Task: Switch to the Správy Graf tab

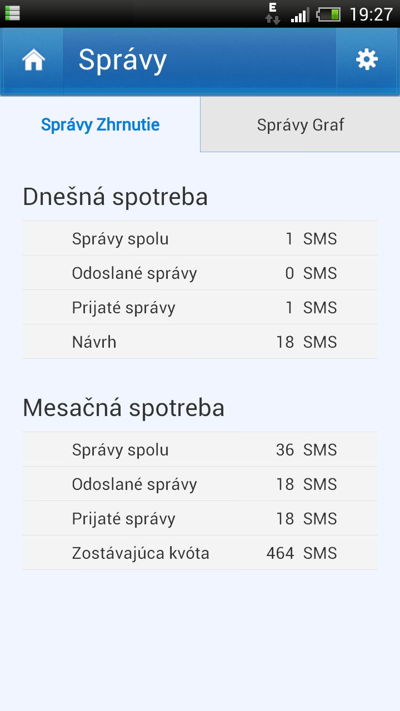Action: click(x=300, y=124)
